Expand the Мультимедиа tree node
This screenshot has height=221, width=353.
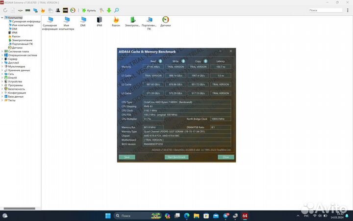tap(2, 66)
